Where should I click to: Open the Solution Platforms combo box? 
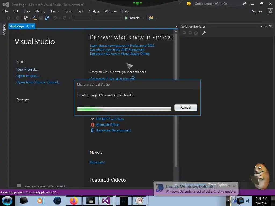tap(107, 18)
